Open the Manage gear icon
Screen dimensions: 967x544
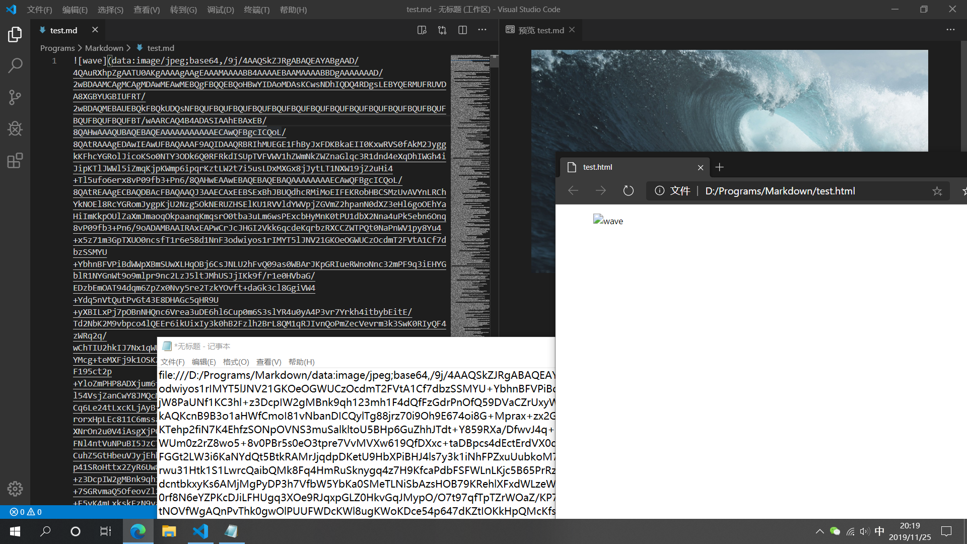tap(15, 489)
